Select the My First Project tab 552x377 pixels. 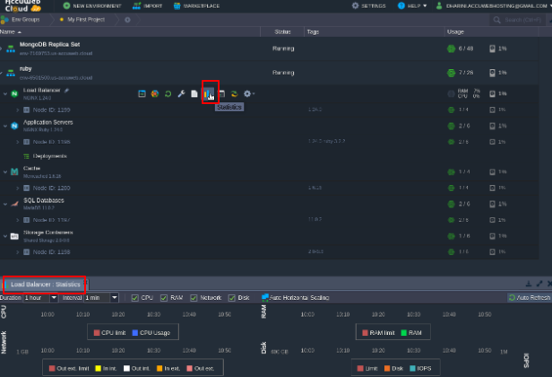(x=90, y=19)
